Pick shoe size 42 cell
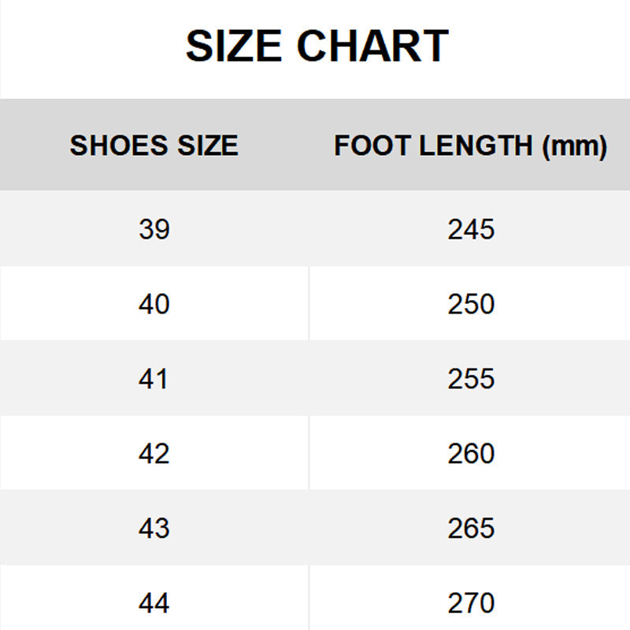630x630 pixels. (x=154, y=454)
